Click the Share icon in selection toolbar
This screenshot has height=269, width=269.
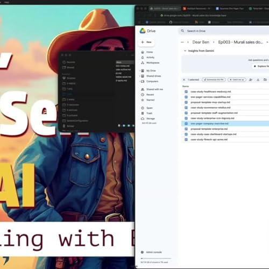(x=251, y=80)
